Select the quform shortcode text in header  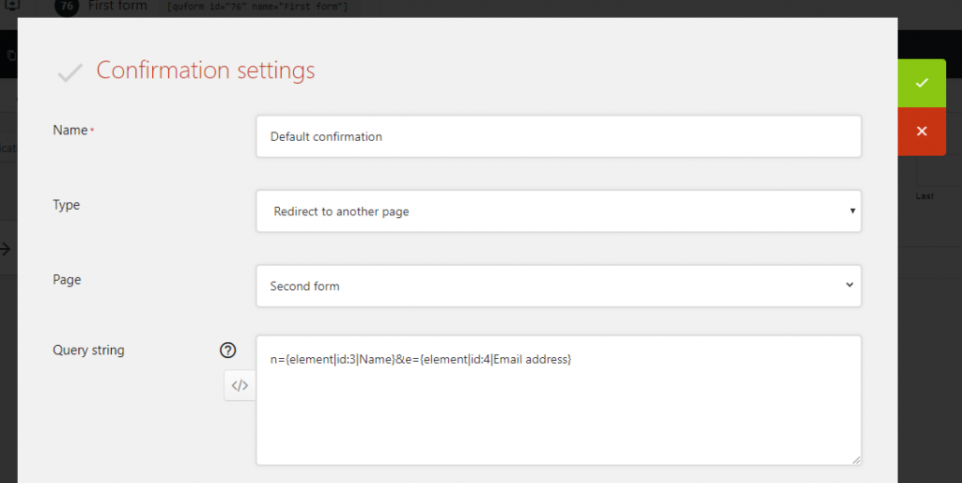pos(256,7)
